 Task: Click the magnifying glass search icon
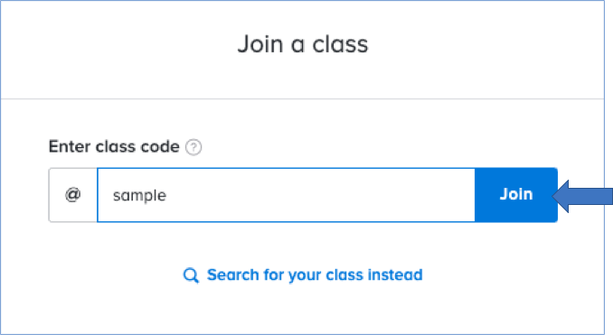[x=191, y=275]
